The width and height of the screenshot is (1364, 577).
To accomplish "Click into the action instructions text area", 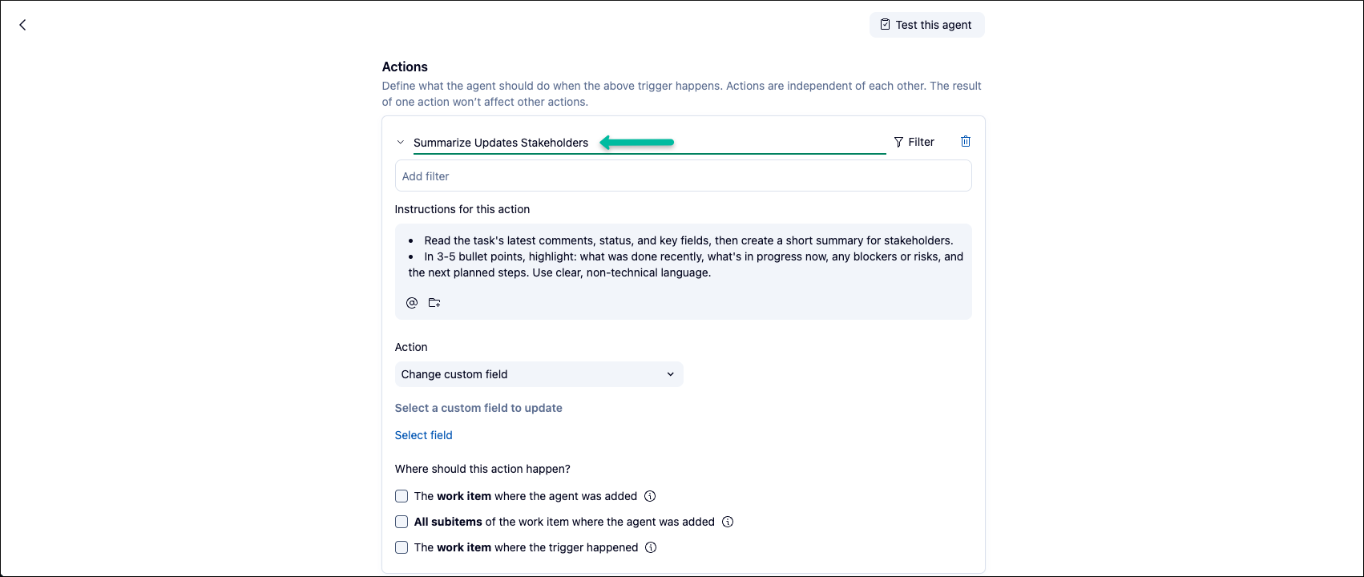I will click(x=683, y=256).
